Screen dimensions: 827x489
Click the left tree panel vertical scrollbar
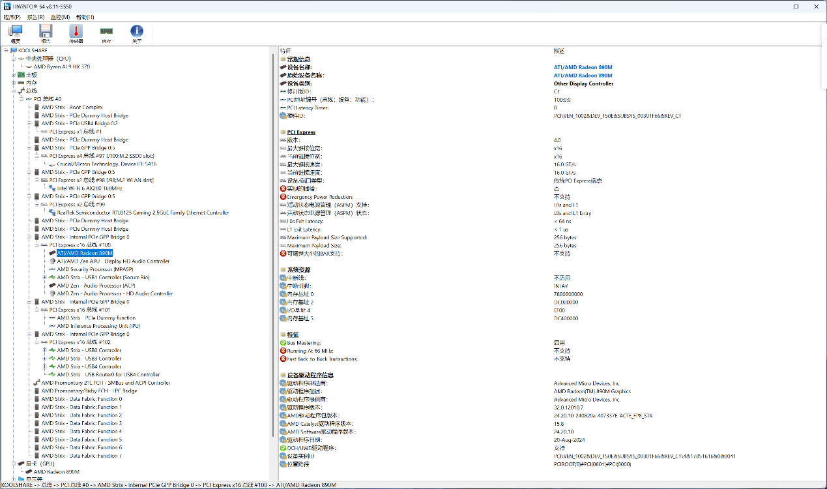coord(274,261)
